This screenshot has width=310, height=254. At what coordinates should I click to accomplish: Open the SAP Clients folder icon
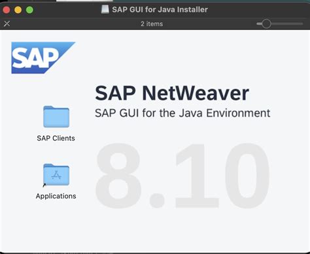point(56,117)
